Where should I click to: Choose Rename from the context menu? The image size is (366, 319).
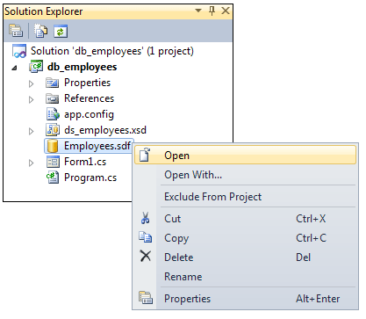245,277
